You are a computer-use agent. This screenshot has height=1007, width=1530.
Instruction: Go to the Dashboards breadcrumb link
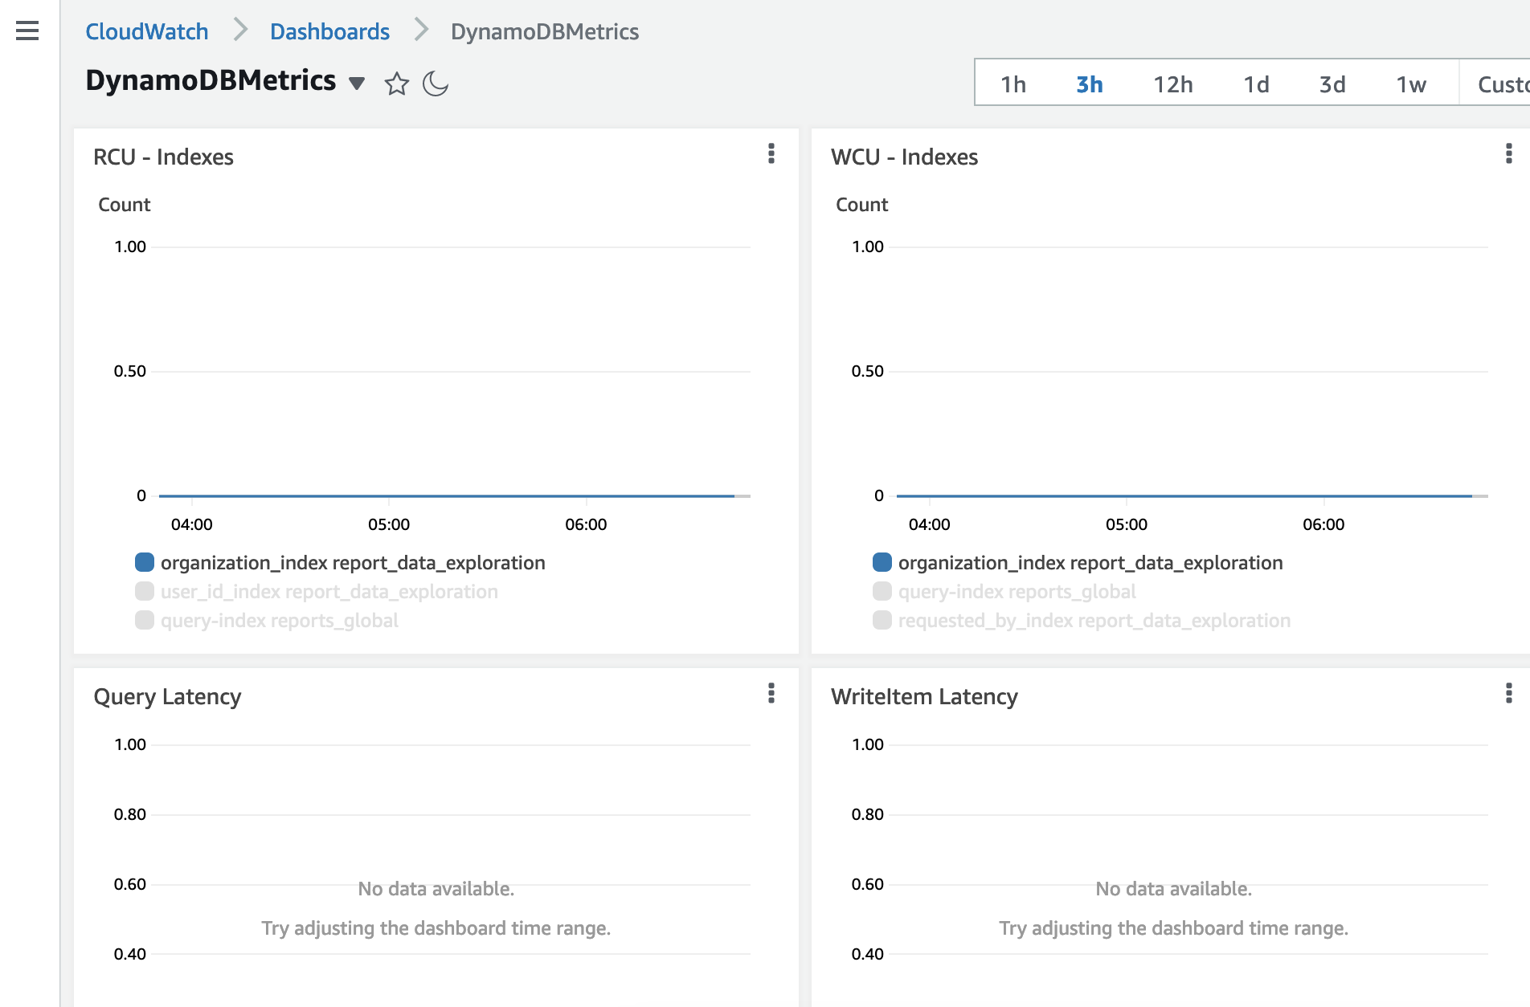(329, 31)
